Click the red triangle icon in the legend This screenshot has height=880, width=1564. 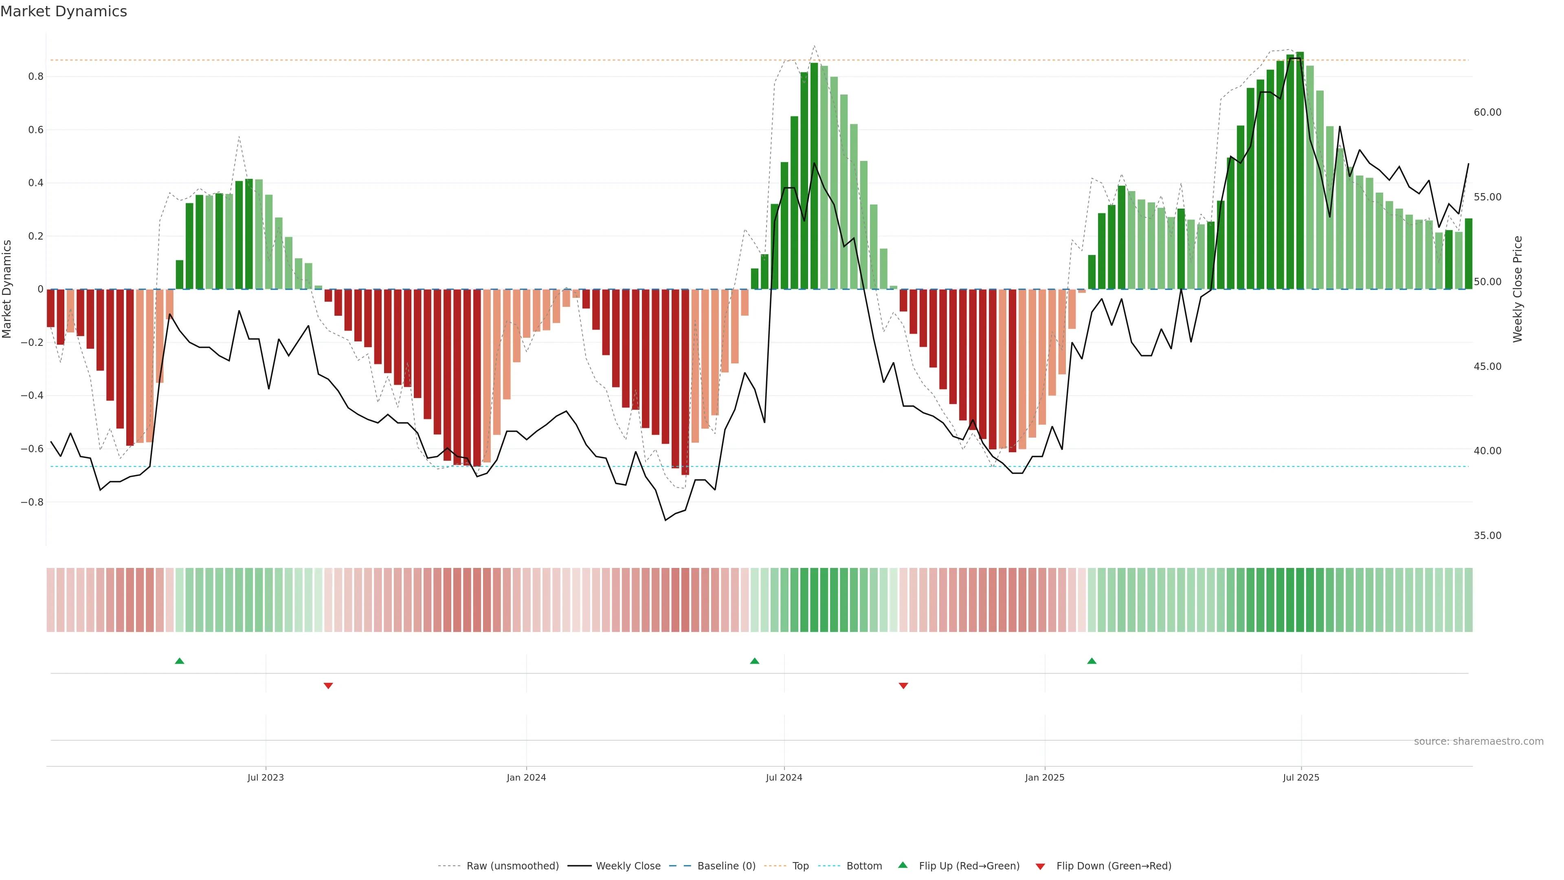(x=1040, y=866)
